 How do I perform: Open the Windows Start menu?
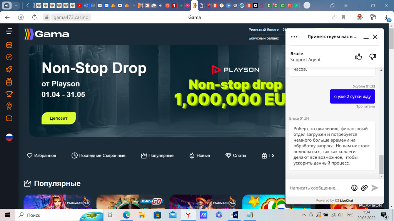click(7, 215)
